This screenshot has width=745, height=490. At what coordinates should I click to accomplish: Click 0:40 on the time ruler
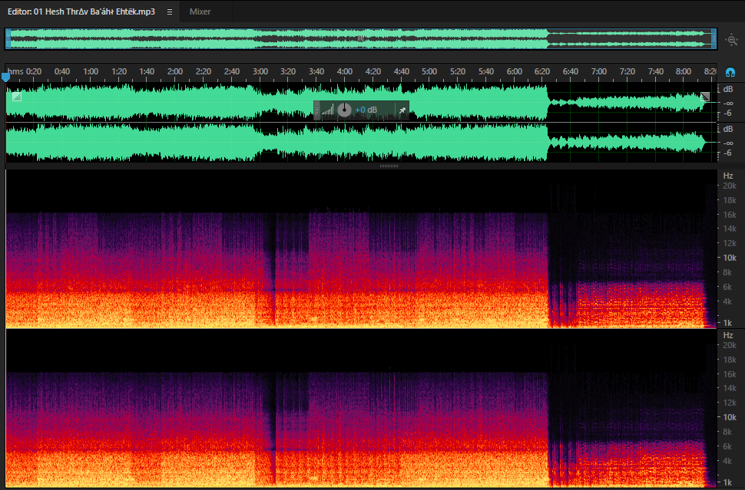[x=61, y=71]
